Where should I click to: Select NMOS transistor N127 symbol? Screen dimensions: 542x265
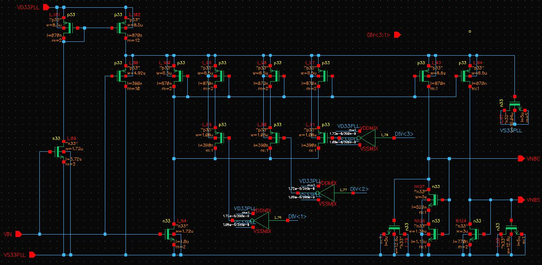coord(436,200)
